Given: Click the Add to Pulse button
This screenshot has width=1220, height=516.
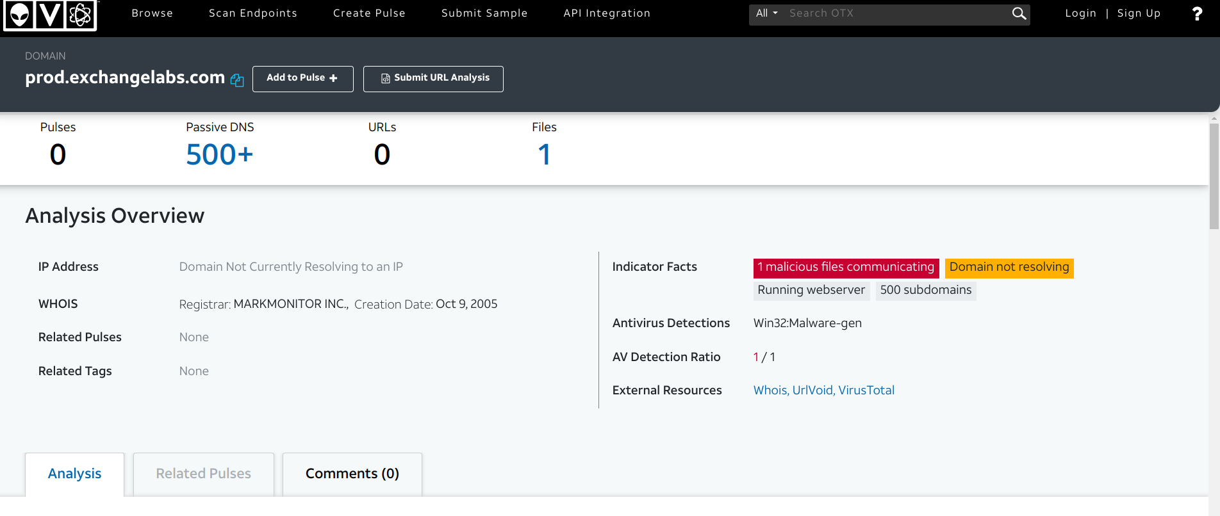Looking at the screenshot, I should point(302,78).
